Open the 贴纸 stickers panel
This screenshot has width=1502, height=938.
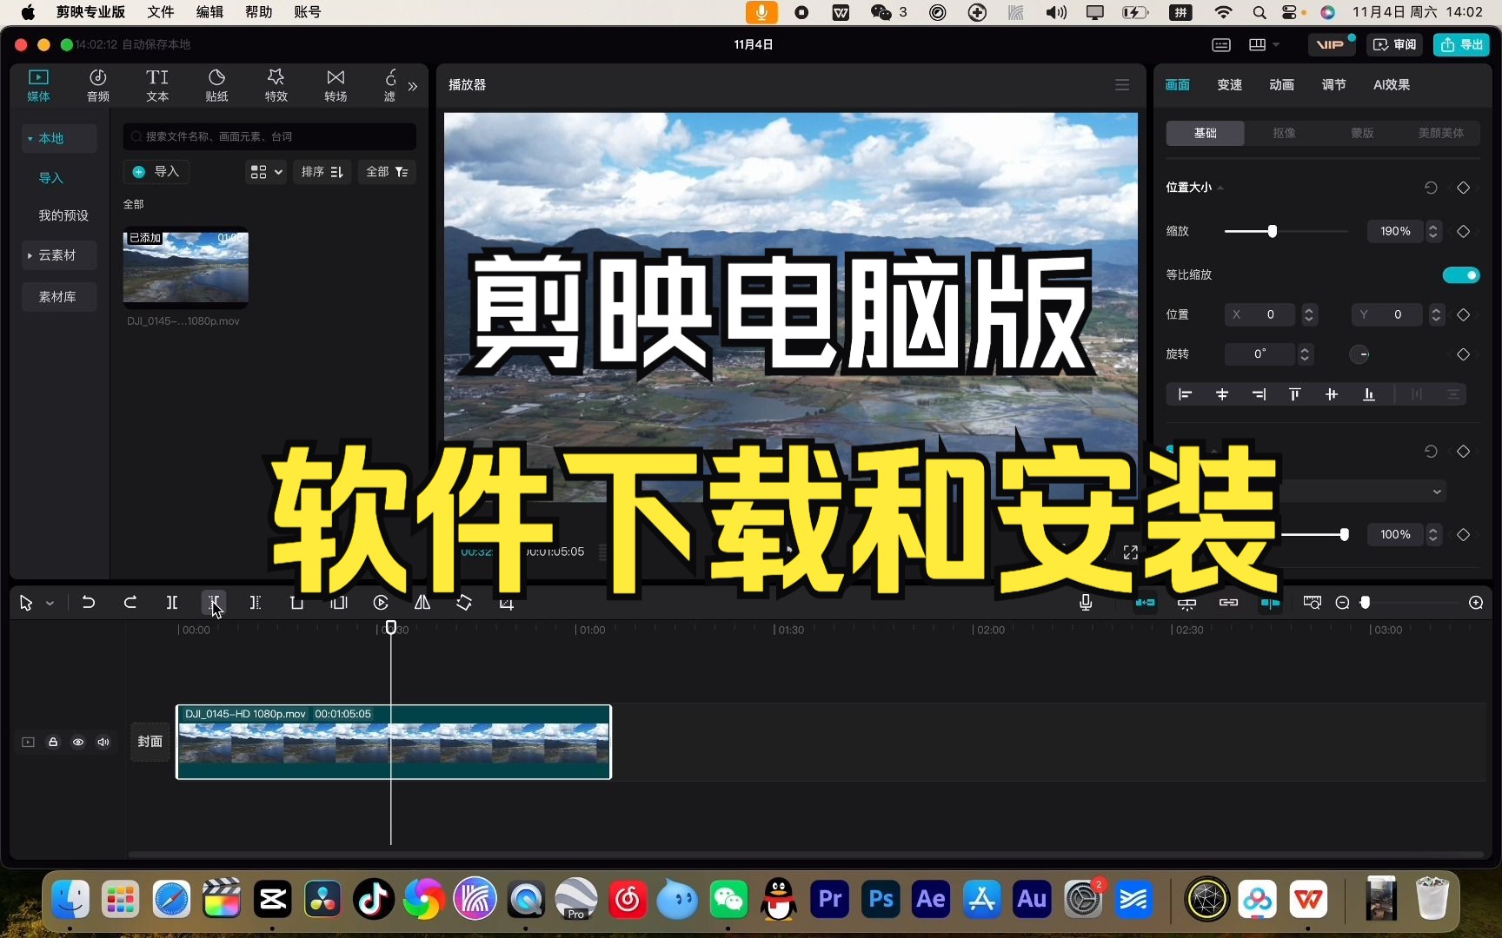coord(216,85)
